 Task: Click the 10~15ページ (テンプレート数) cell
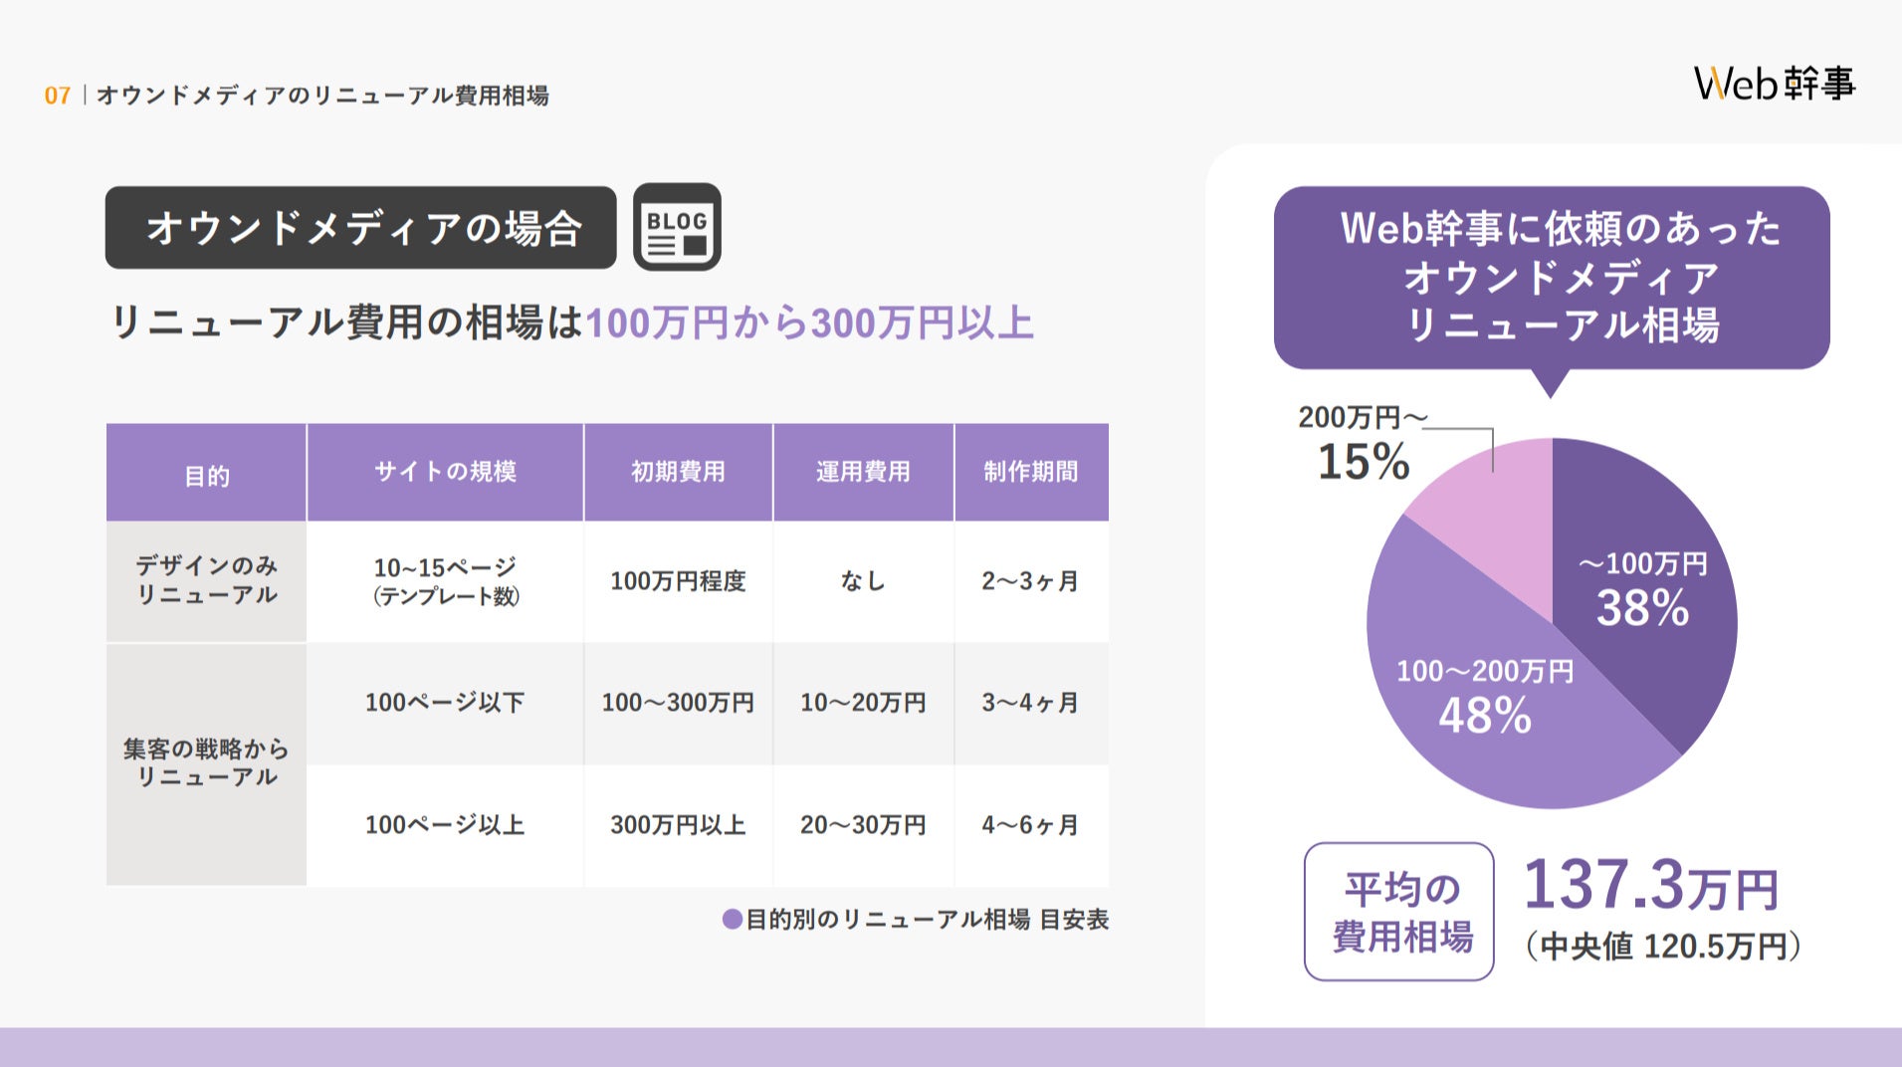445,581
